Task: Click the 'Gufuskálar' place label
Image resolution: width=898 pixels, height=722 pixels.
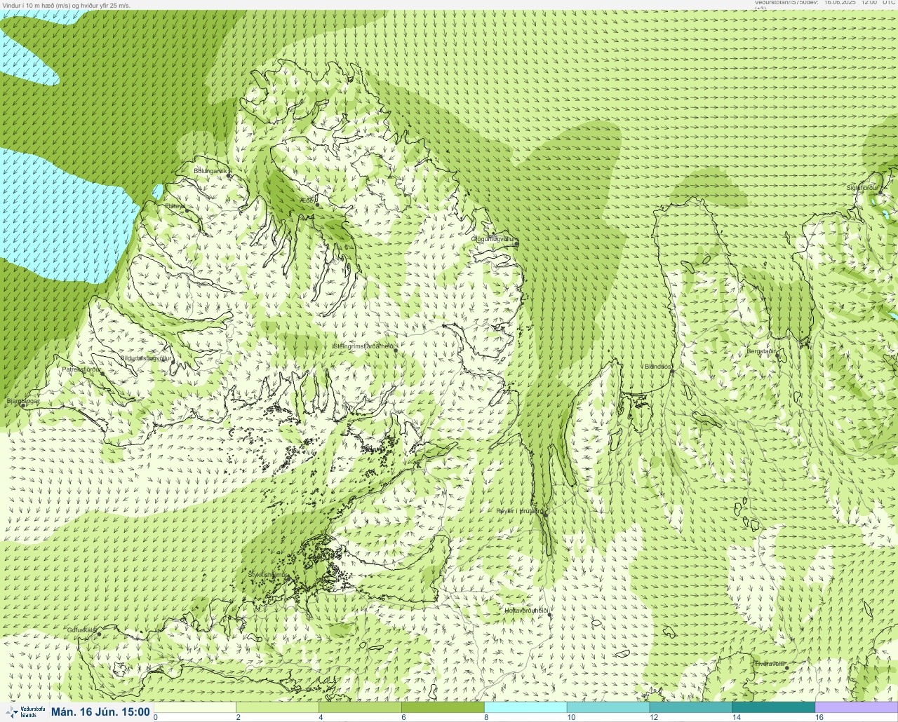Action: click(x=81, y=629)
